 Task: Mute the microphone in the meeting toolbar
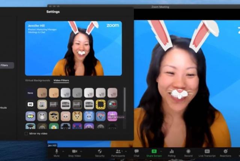(x=57, y=153)
